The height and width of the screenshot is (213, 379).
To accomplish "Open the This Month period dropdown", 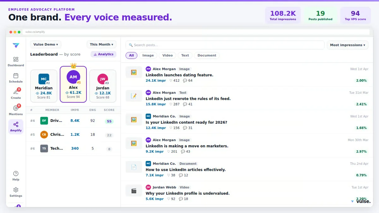I will 101,44.
